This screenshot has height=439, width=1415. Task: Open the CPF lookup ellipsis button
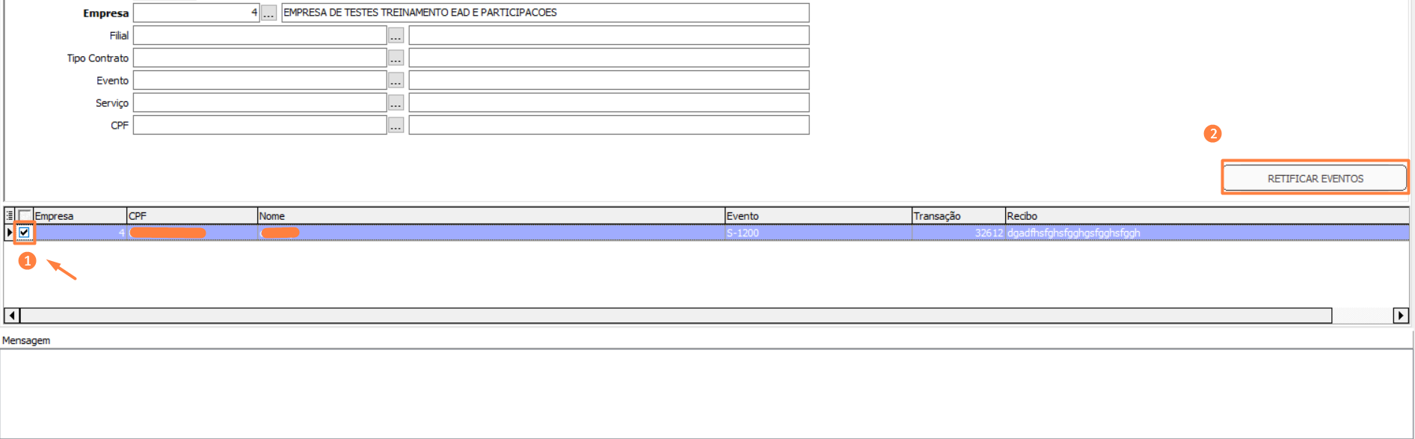(x=396, y=125)
